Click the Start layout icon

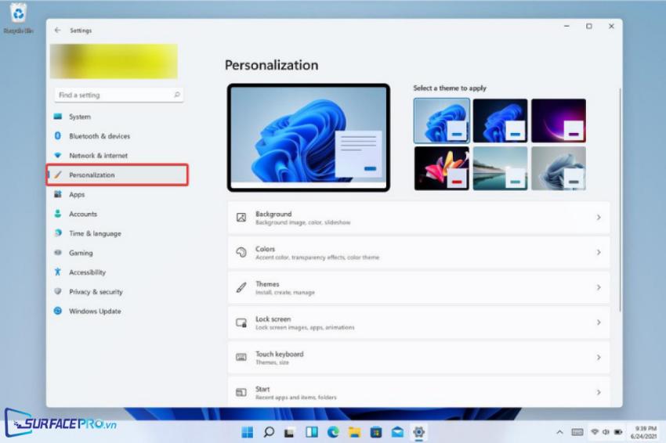point(241,392)
